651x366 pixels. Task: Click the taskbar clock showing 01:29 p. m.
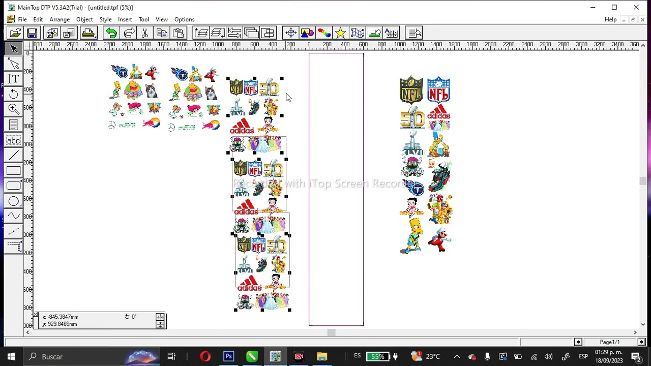[x=608, y=356]
